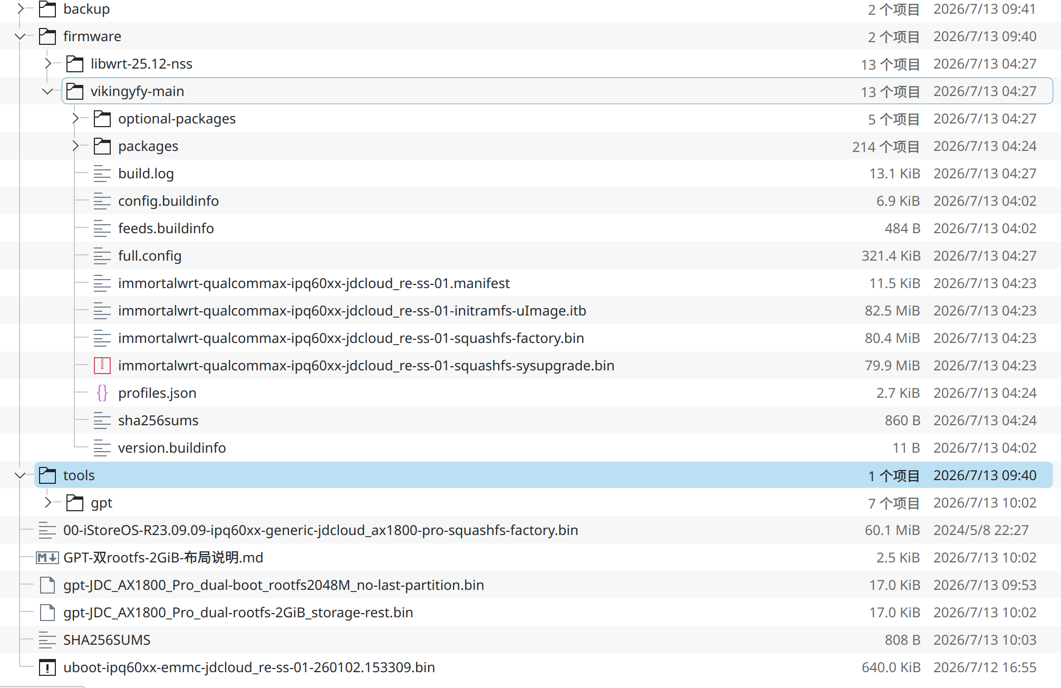Select immortalwrt sysupgrade.bin file name

point(366,366)
